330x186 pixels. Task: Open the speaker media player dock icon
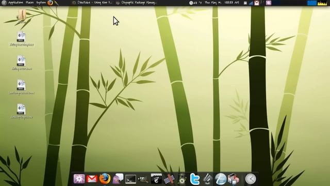(182, 179)
